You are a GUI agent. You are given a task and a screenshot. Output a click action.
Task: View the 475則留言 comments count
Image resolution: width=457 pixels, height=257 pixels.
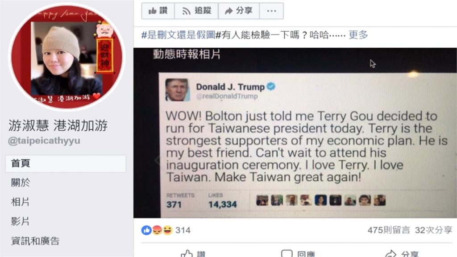[x=389, y=230]
